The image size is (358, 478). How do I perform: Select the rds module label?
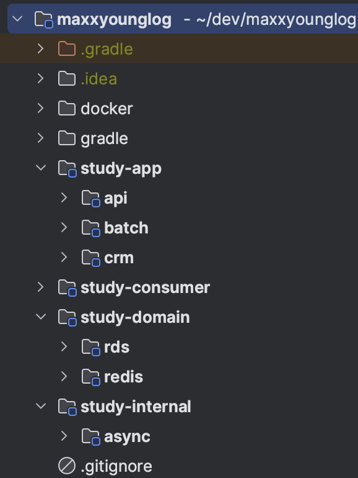117,347
